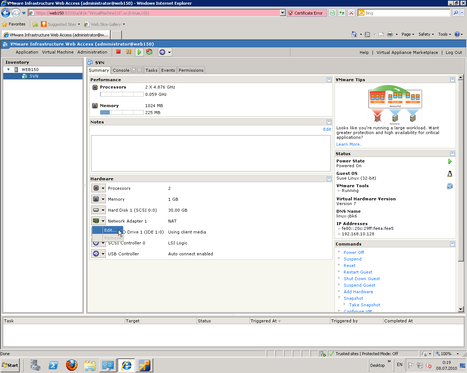Open the address bar dropdown

[x=282, y=13]
